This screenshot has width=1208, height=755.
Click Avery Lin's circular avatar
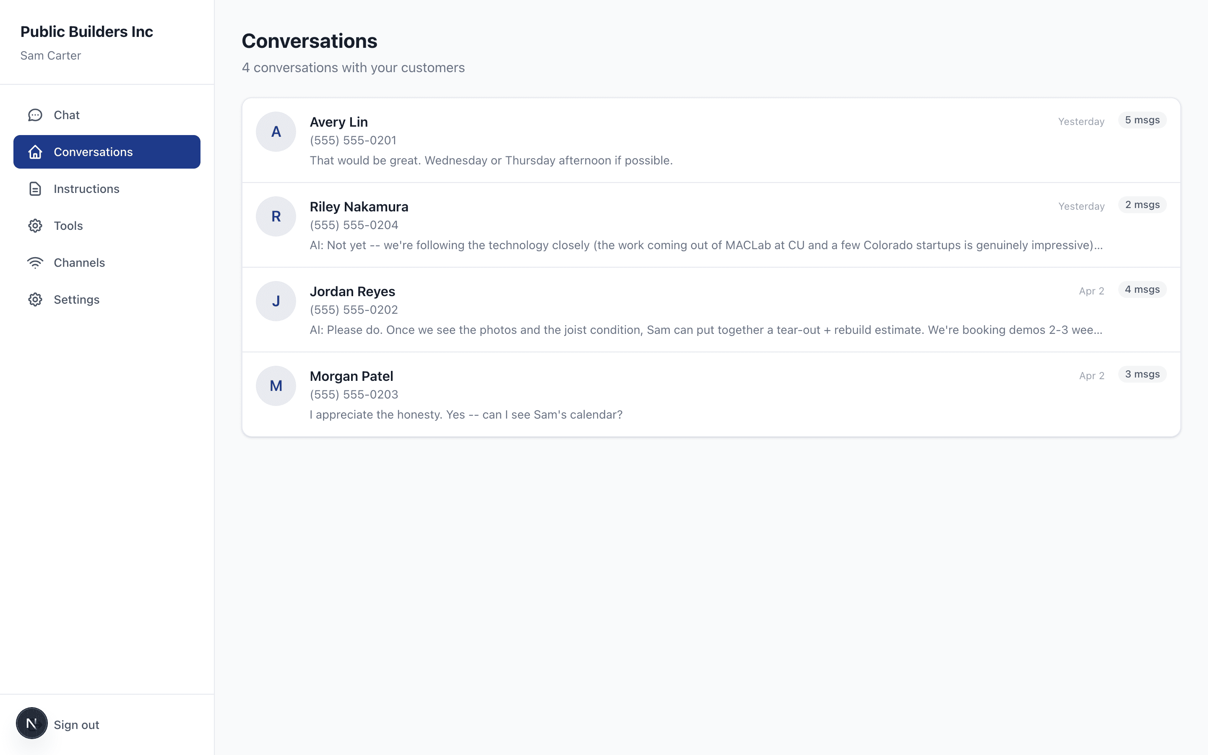[x=276, y=131]
